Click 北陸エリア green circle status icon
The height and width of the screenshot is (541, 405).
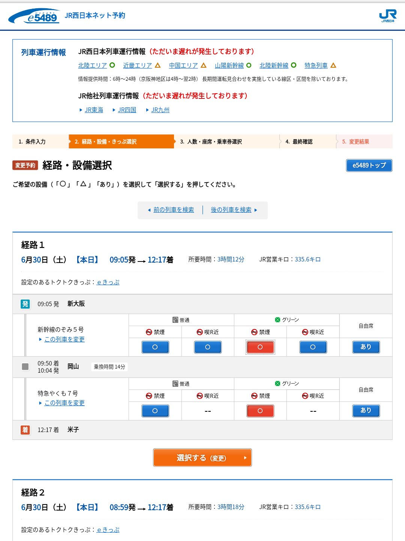coord(112,65)
